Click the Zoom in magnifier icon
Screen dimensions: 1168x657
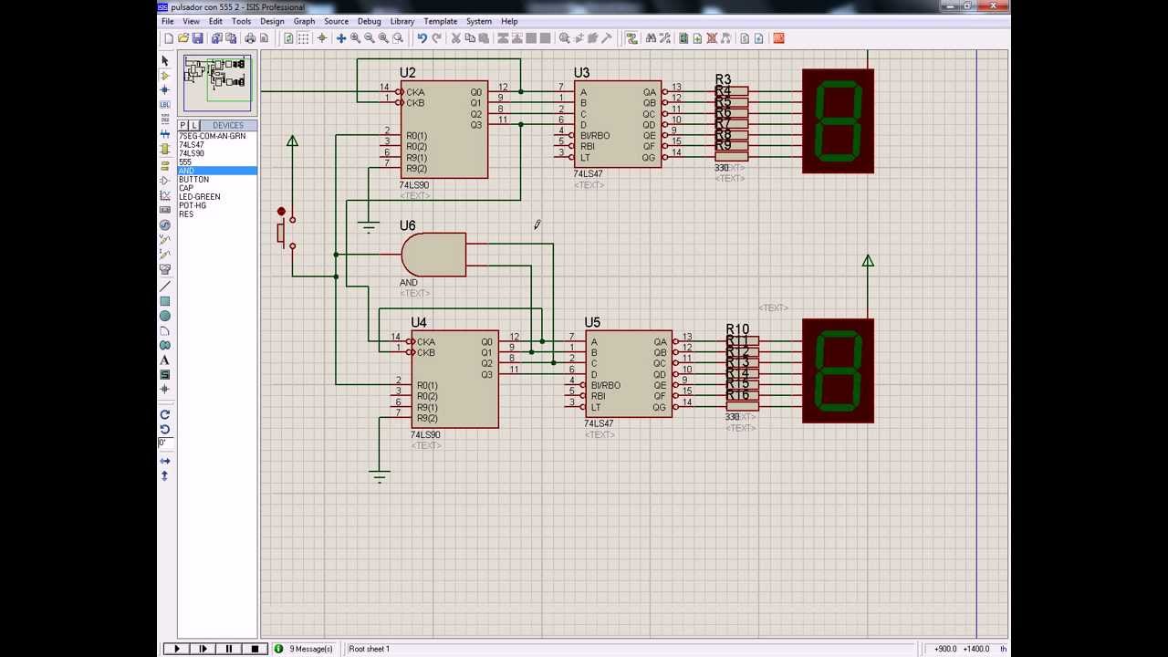tap(355, 38)
